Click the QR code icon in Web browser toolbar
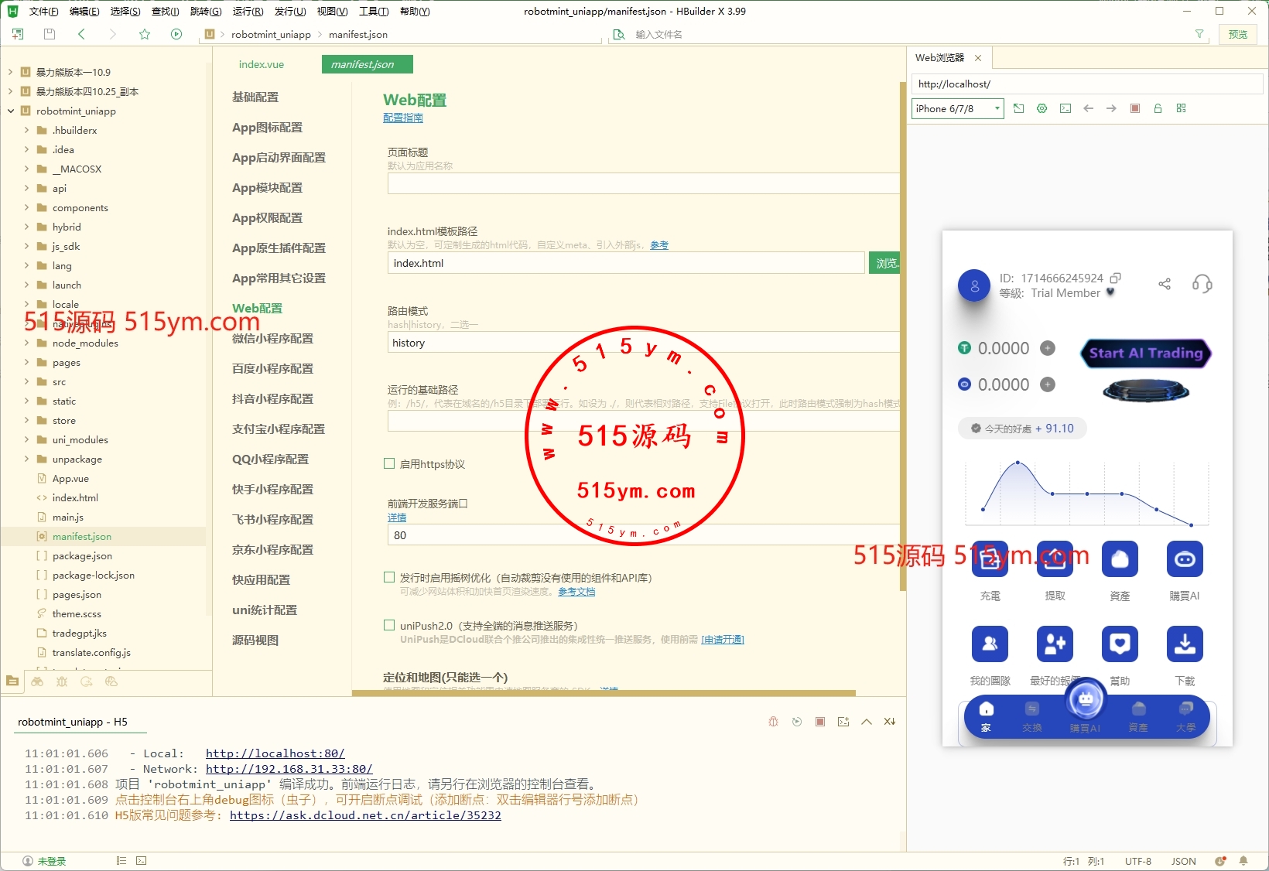Viewport: 1269px width, 871px height. click(x=1181, y=108)
